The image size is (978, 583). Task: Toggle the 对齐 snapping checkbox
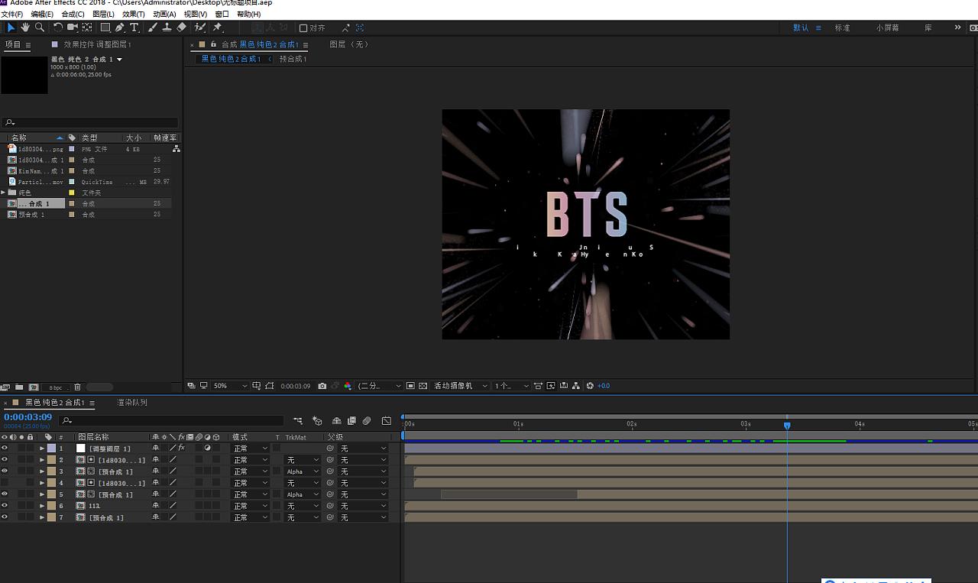pos(303,28)
